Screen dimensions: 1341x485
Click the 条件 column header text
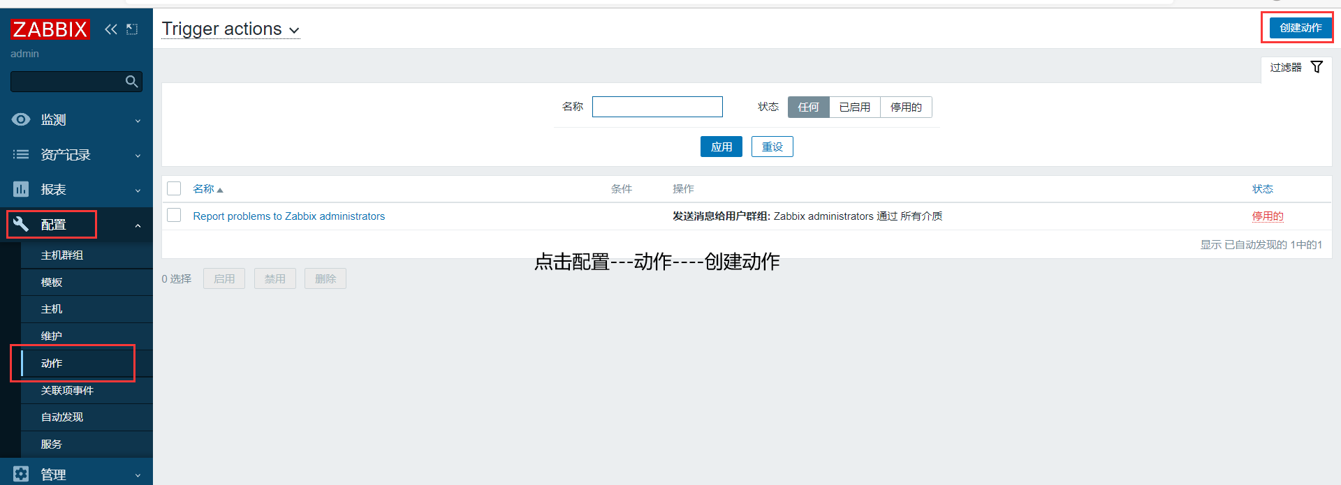coord(622,189)
